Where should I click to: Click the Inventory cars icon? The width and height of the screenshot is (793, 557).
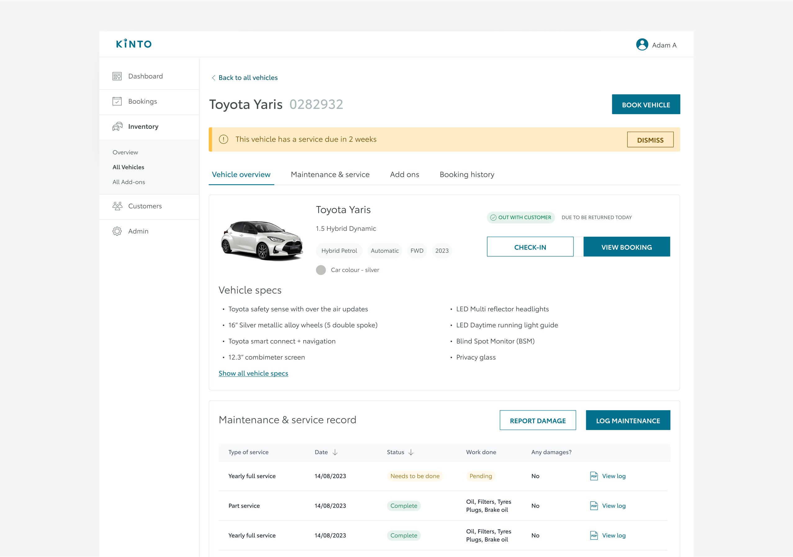point(117,127)
